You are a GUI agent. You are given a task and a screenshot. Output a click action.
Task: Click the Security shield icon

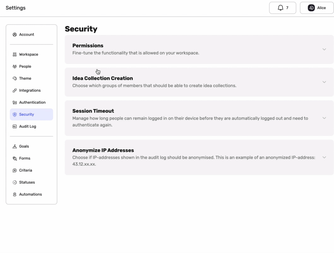pyautogui.click(x=14, y=114)
